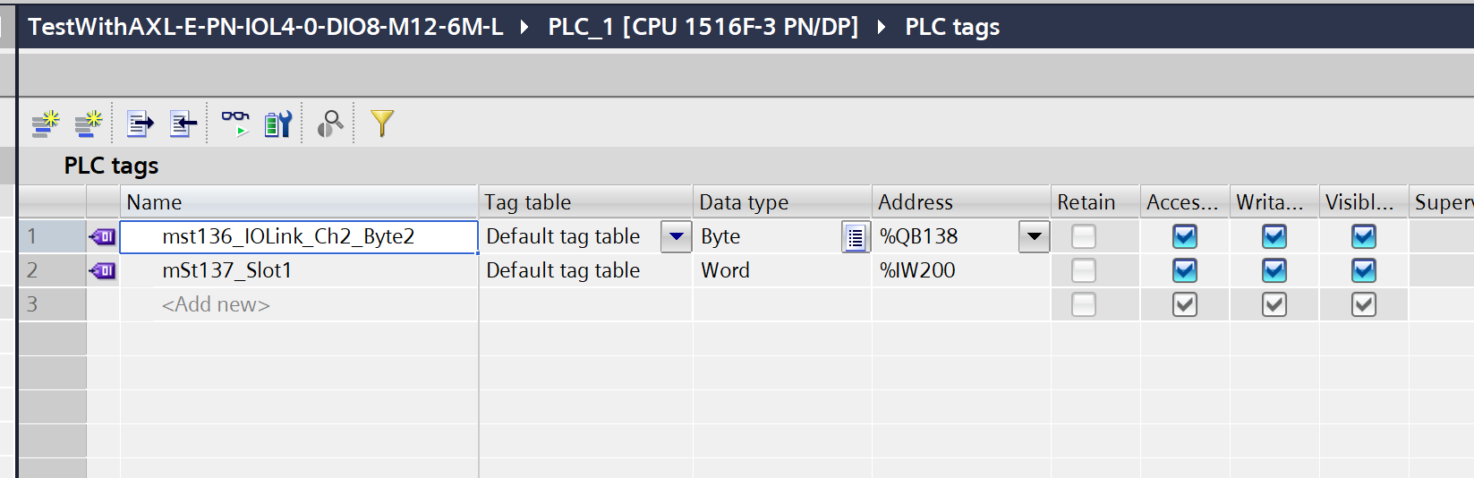Image resolution: width=1474 pixels, height=478 pixels.
Task: Click the Address column header
Action: click(x=959, y=202)
